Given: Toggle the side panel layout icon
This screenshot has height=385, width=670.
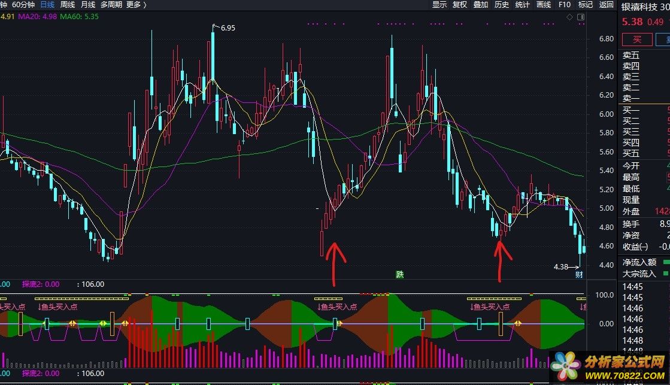Looking at the screenshot, I should point(581,17).
